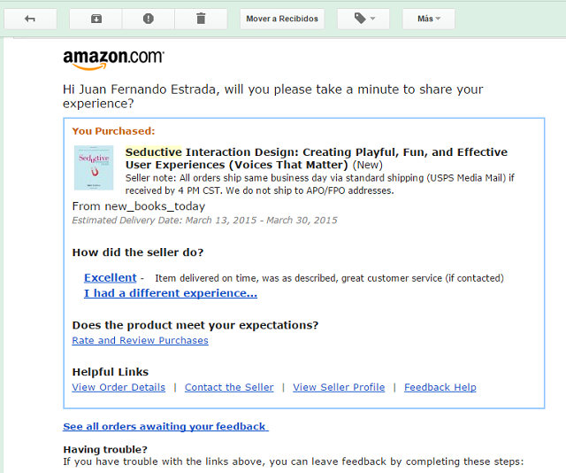
Task: Open Rate and Review Purchases link
Action: tap(140, 341)
